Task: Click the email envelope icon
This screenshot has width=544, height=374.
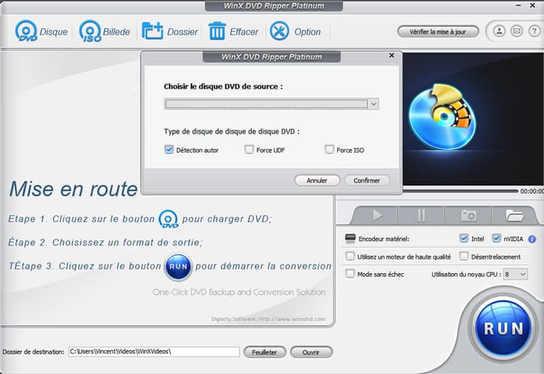Action: [516, 31]
